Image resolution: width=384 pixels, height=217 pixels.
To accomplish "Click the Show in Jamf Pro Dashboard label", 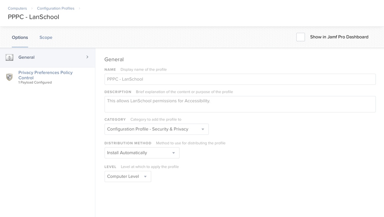I will 339,37.
